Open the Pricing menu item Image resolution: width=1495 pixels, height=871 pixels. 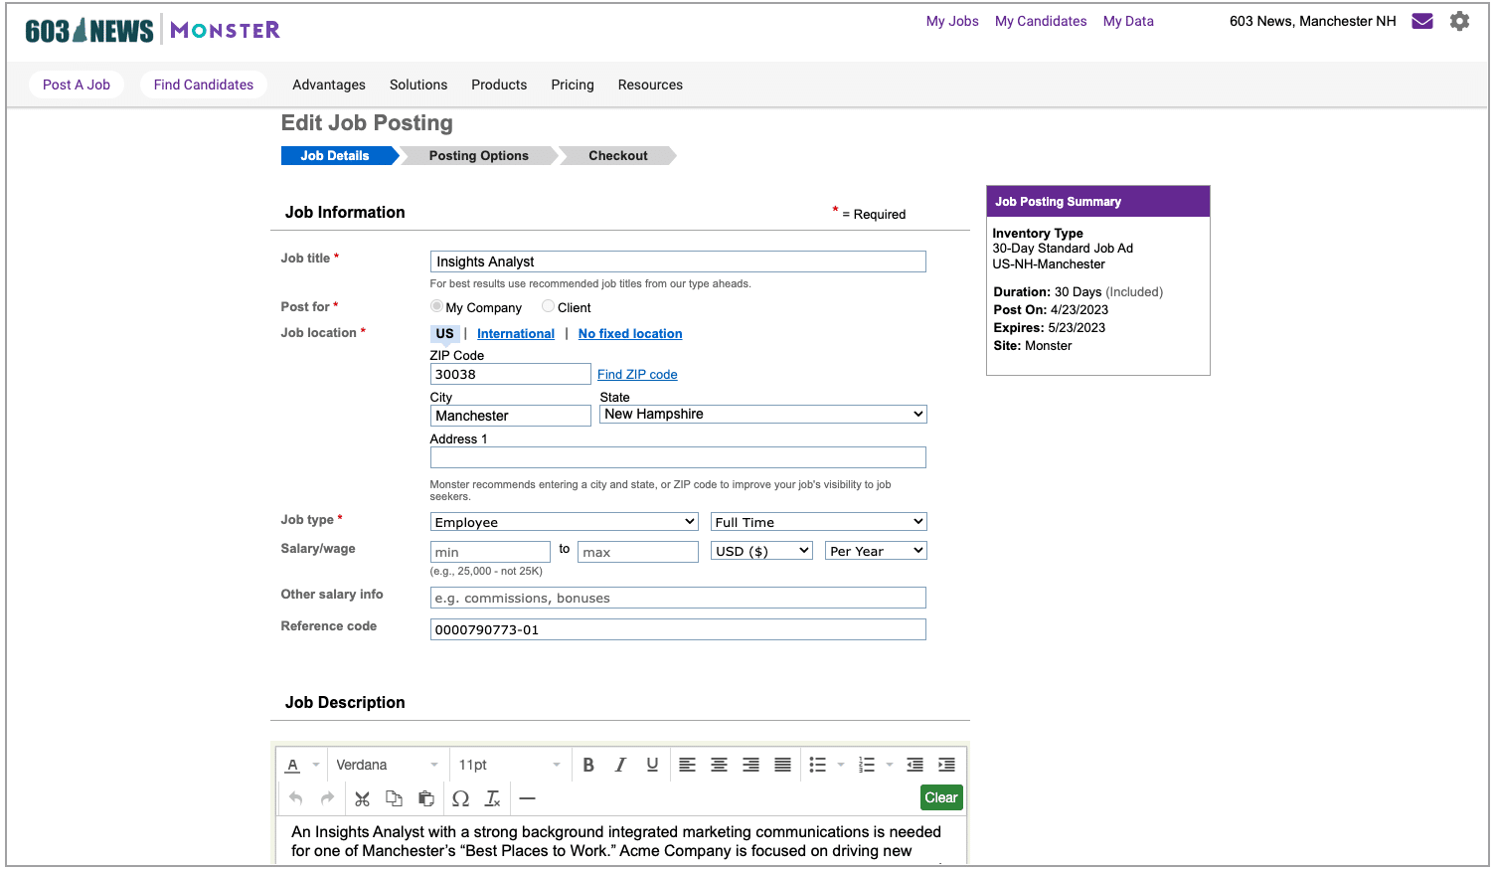point(573,85)
